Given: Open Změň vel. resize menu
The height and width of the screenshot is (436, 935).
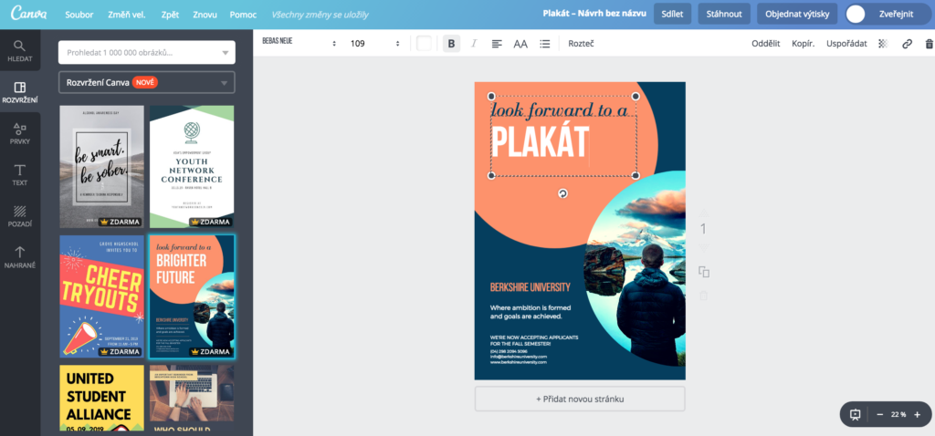Looking at the screenshot, I should [x=126, y=15].
